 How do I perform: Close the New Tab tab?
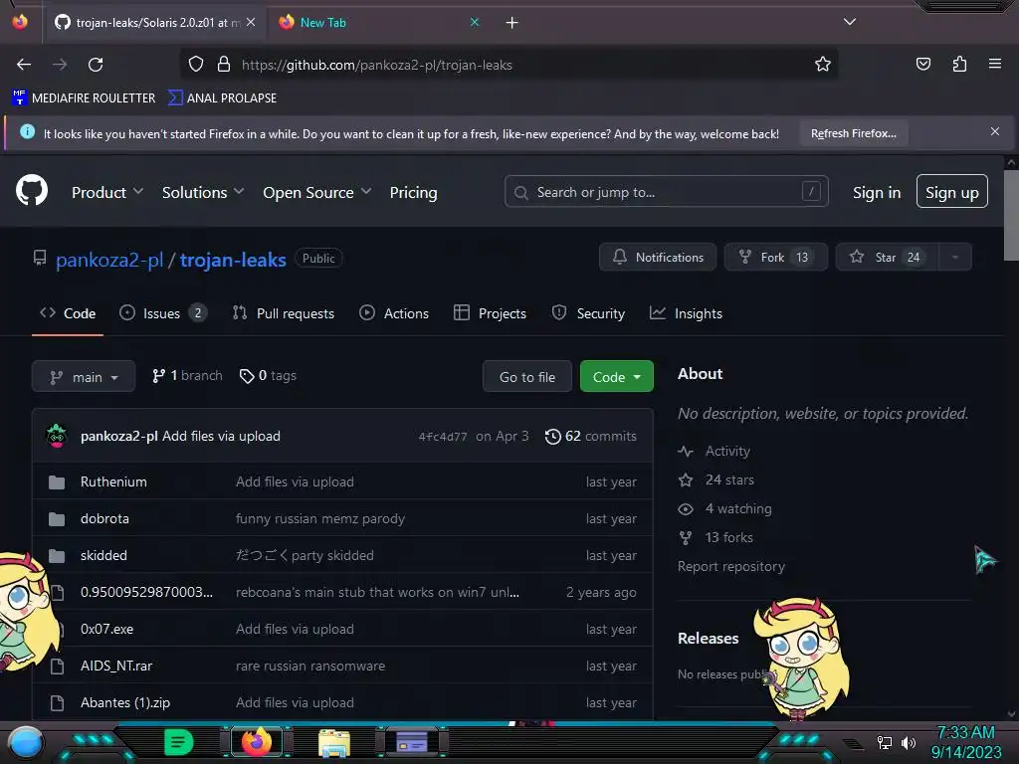click(x=475, y=22)
